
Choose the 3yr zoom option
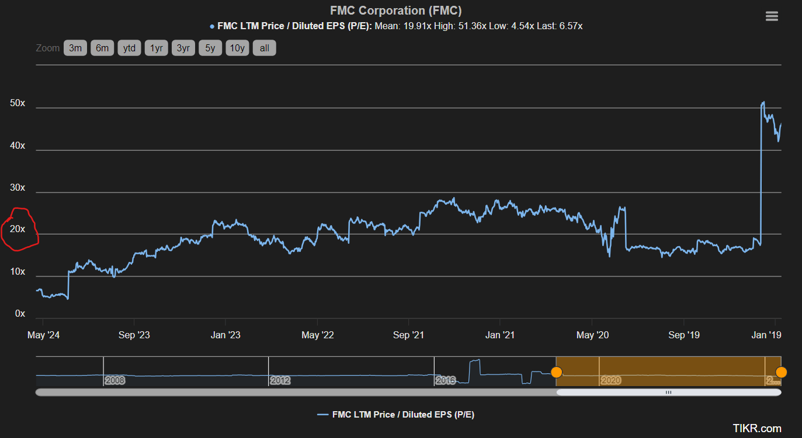pyautogui.click(x=183, y=48)
